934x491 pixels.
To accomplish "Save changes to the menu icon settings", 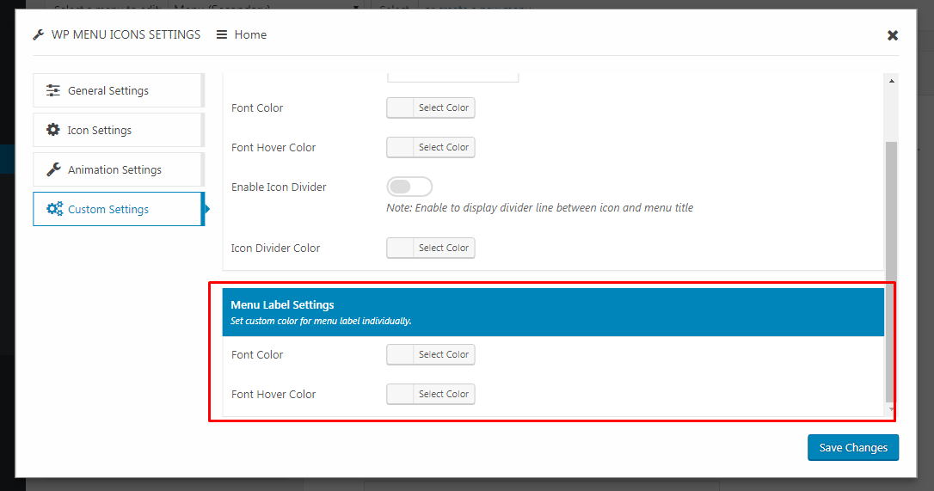I will pyautogui.click(x=853, y=448).
